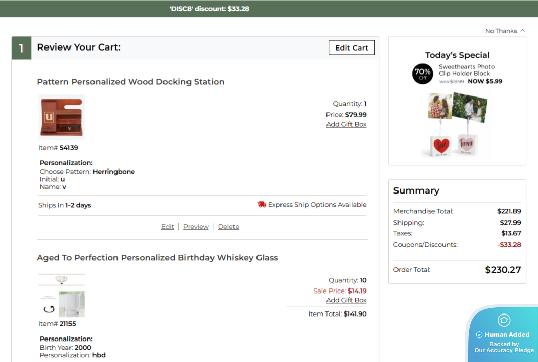The image size is (538, 362).
Task: Click the step 1 number badge
Action: 21,48
